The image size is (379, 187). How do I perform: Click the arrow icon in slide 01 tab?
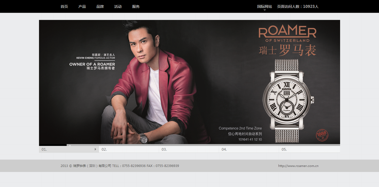[x=95, y=149]
